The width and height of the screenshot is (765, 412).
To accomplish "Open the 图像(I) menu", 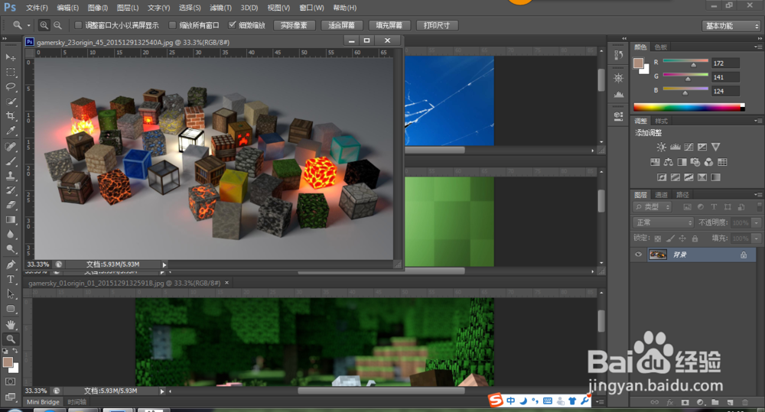I will [x=98, y=8].
